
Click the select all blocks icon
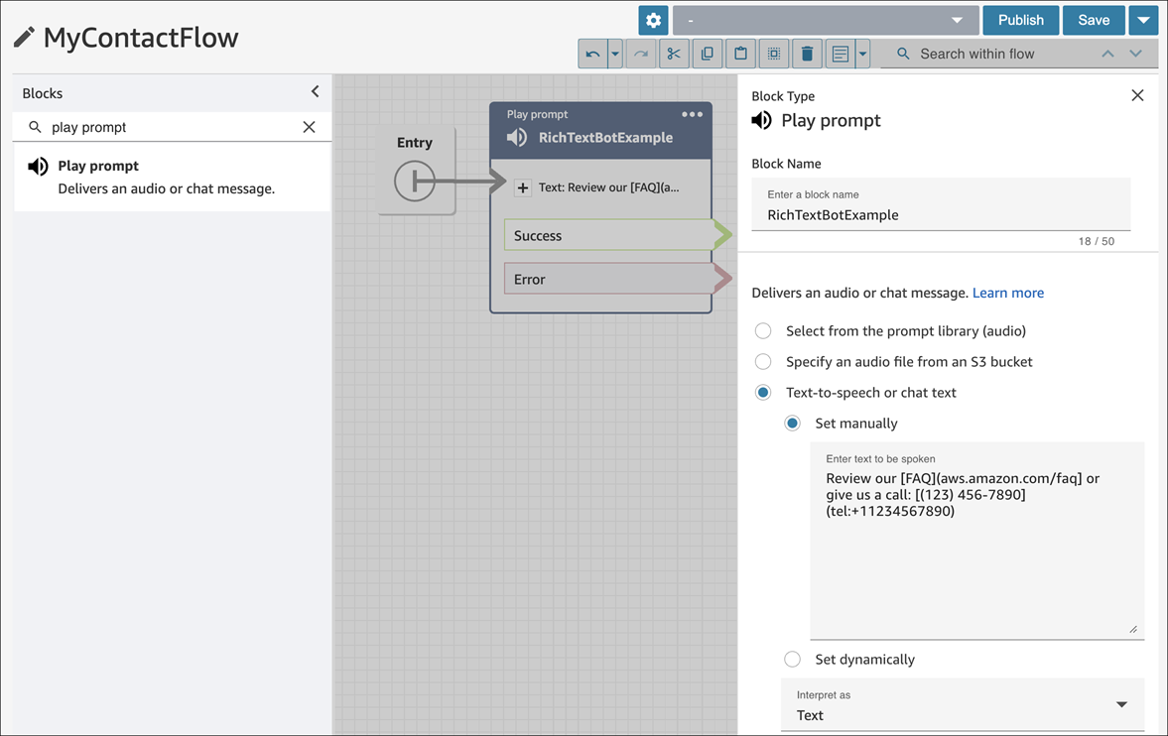click(x=774, y=54)
